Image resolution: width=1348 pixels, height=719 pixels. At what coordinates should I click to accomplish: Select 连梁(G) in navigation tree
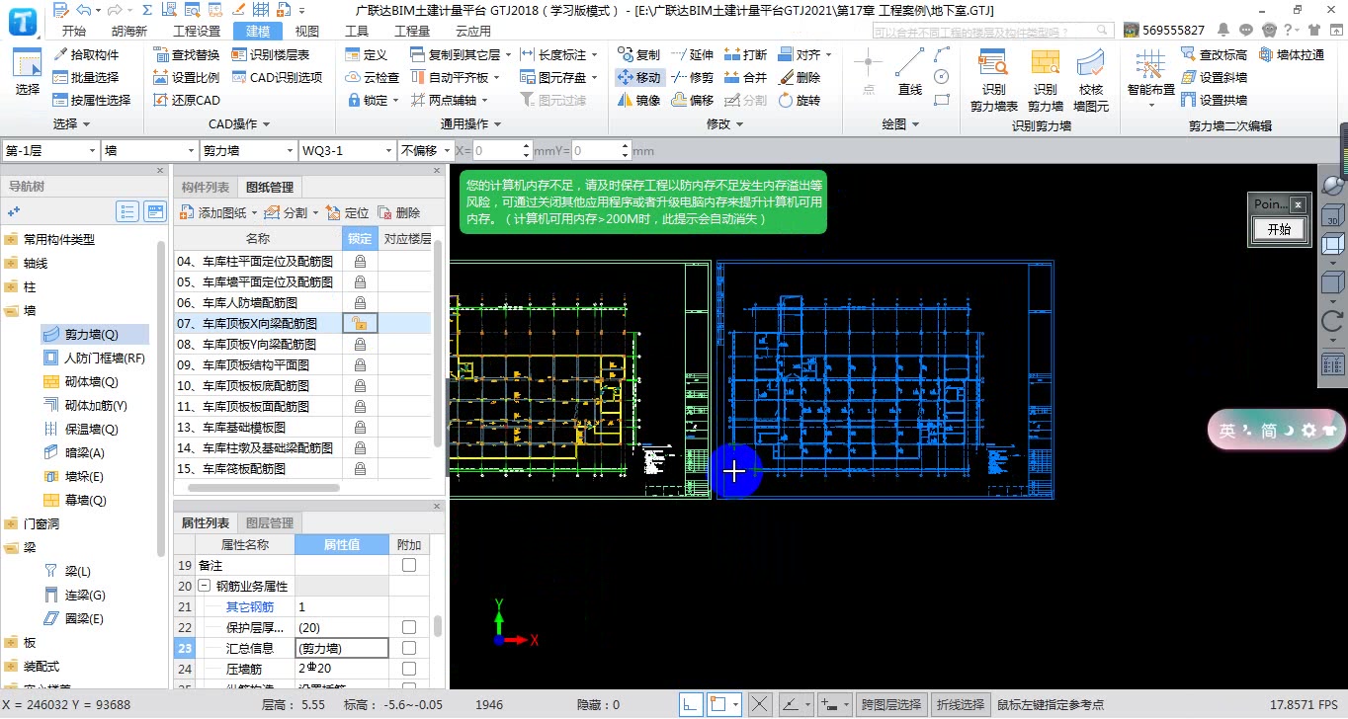(75, 596)
